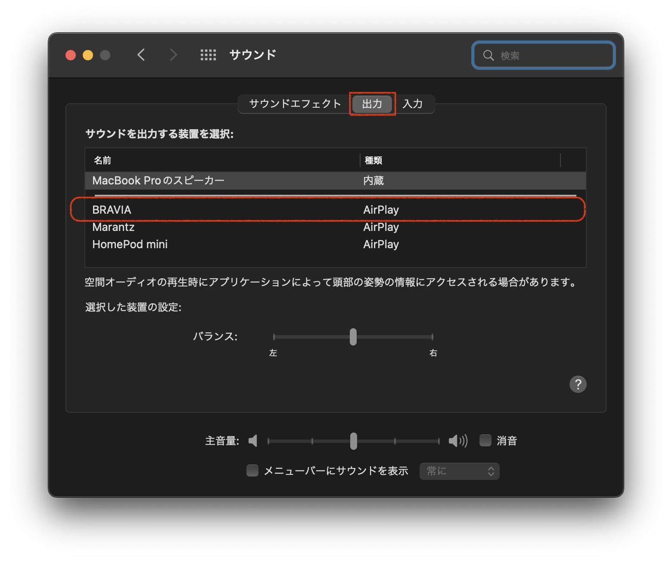Click the yellow minimize window button
672x561 pixels.
point(88,55)
